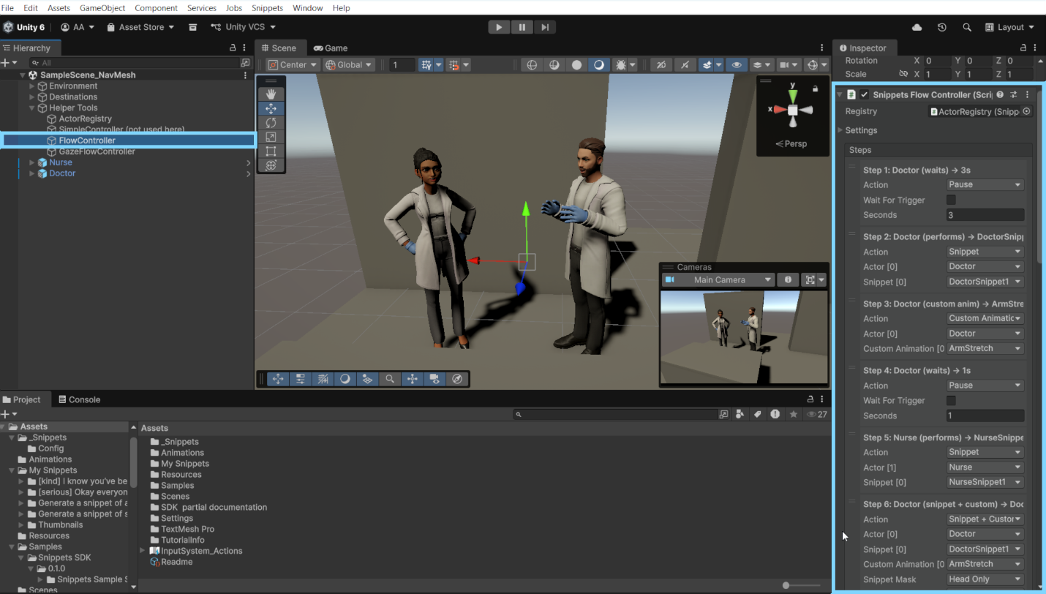This screenshot has width=1046, height=594.
Task: Open Step 6 Snippet Mask Head Only dropdown
Action: tap(985, 579)
